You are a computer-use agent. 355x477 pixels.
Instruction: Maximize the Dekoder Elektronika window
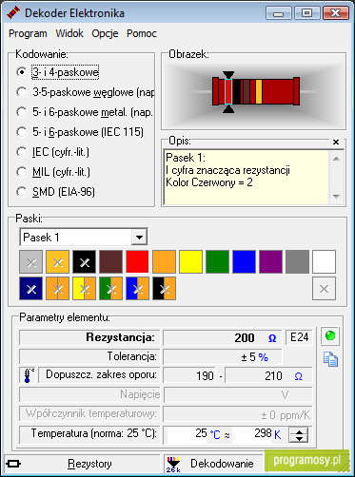[x=306, y=13]
